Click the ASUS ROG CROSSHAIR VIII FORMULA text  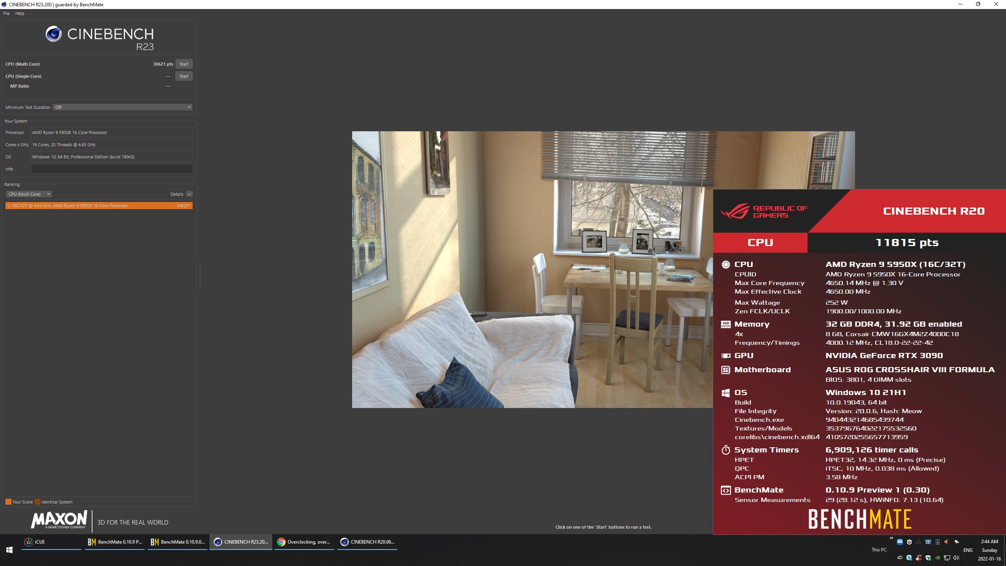pyautogui.click(x=910, y=370)
